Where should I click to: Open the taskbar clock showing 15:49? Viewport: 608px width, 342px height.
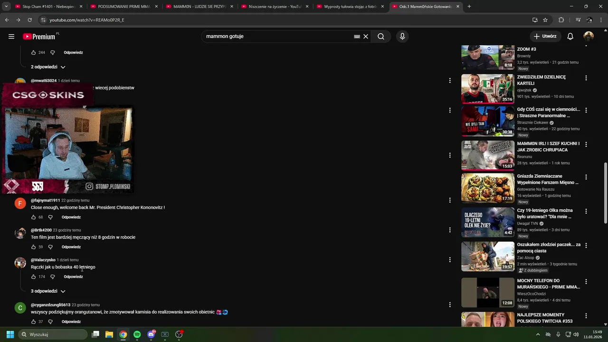click(593, 334)
